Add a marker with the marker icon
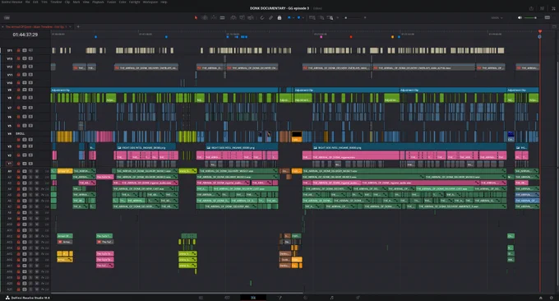Screen dimensions: 559x301 click(x=298, y=17)
